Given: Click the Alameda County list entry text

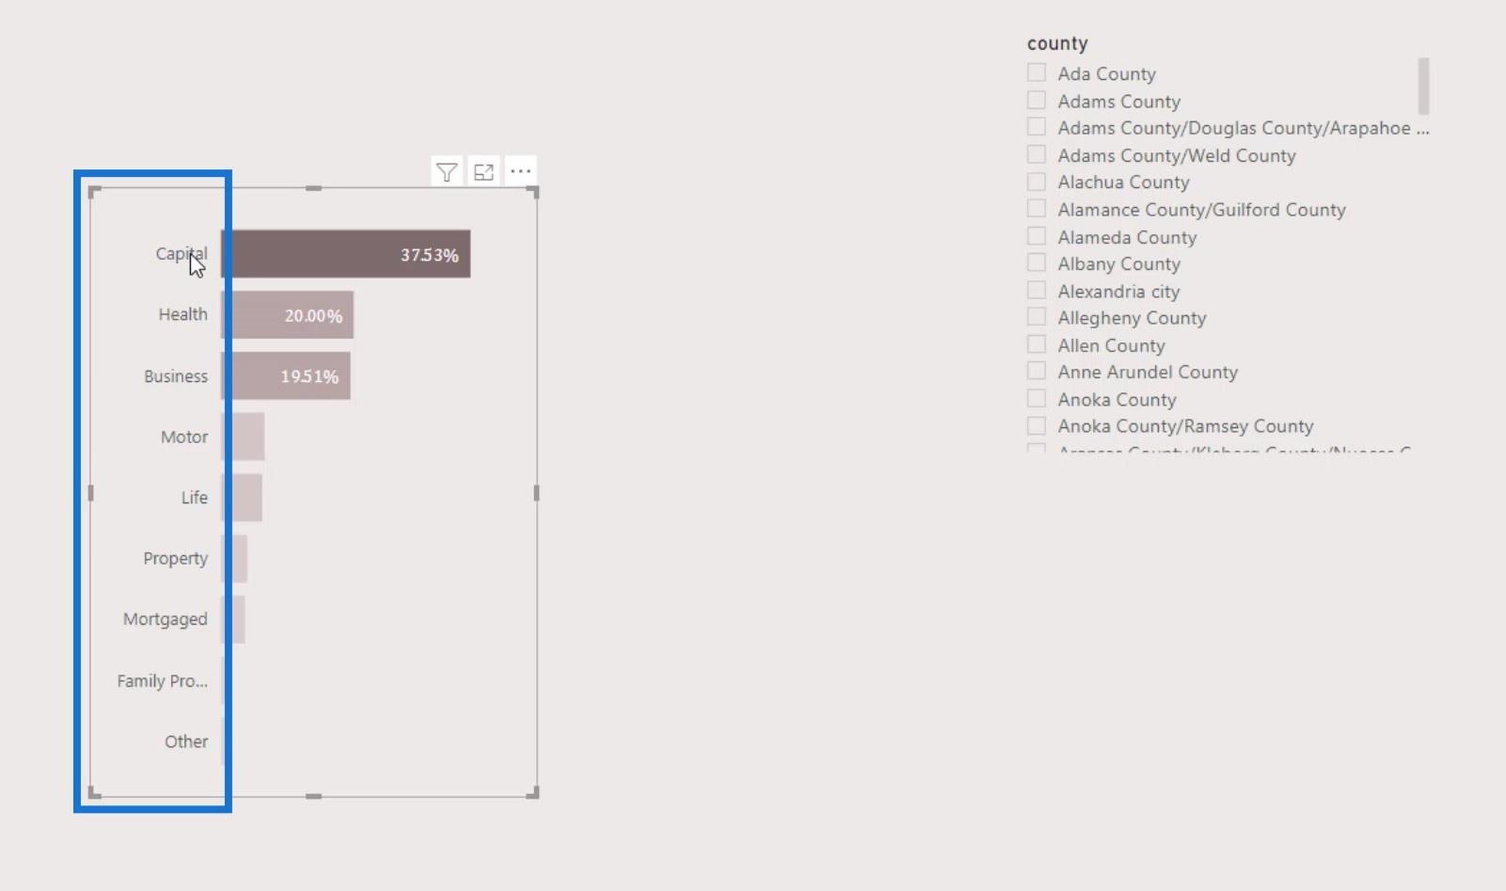Looking at the screenshot, I should tap(1127, 237).
